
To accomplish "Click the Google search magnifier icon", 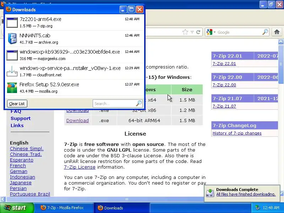I will click(265, 32).
